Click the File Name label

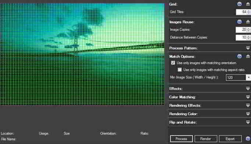pos(8,139)
